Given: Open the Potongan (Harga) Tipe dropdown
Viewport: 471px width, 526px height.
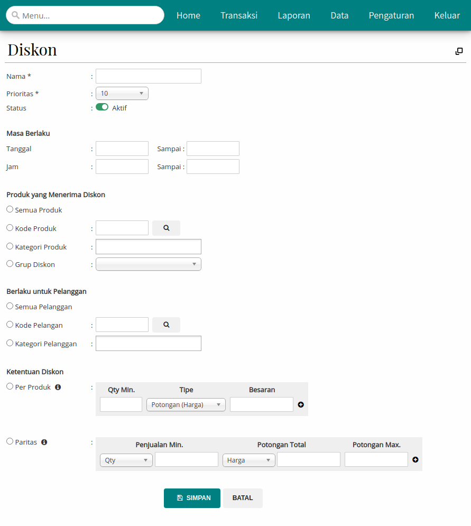Looking at the screenshot, I should coord(186,404).
